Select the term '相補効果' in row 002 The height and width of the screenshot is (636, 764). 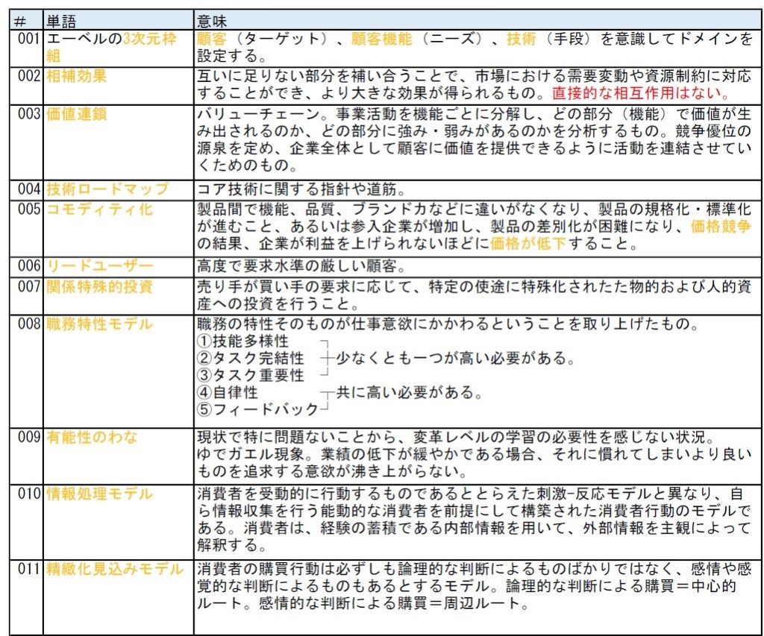tap(77, 75)
